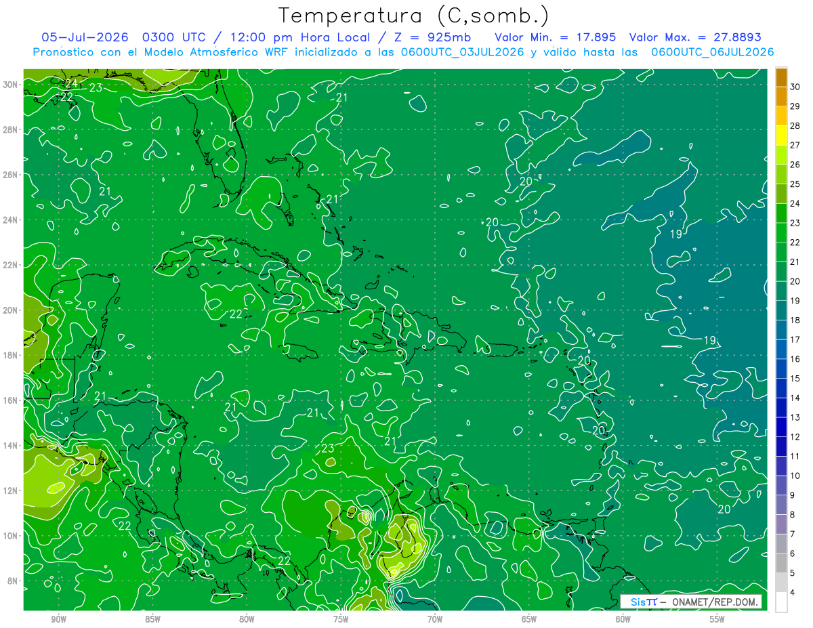The width and height of the screenshot is (813, 628).
Task: Click the '4' label on the color scale
Action: pyautogui.click(x=793, y=592)
